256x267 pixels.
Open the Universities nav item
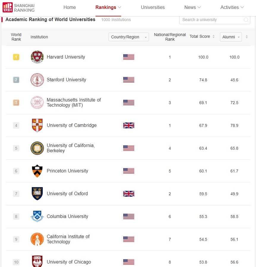click(x=153, y=7)
